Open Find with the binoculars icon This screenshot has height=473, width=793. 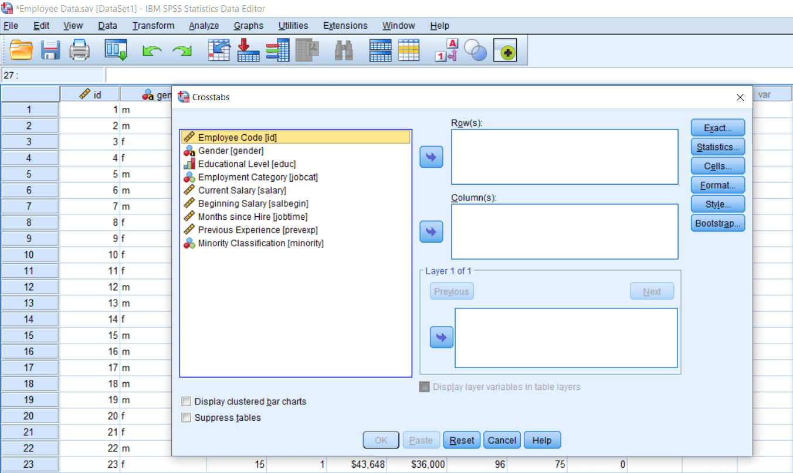pyautogui.click(x=344, y=50)
